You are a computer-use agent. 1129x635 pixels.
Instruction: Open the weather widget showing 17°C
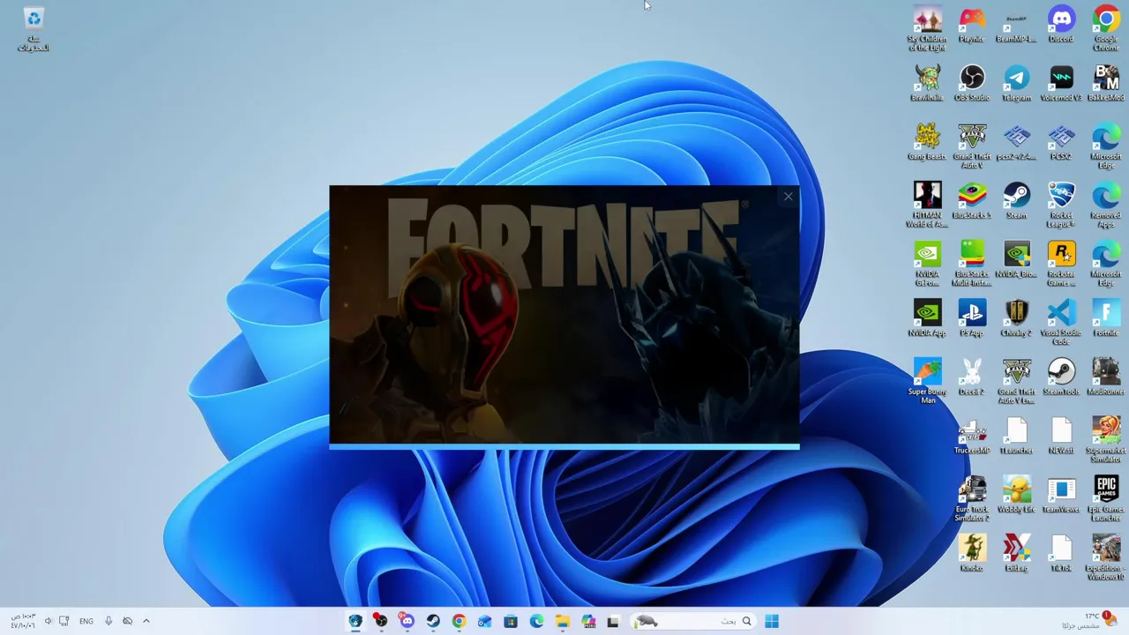click(x=1088, y=620)
